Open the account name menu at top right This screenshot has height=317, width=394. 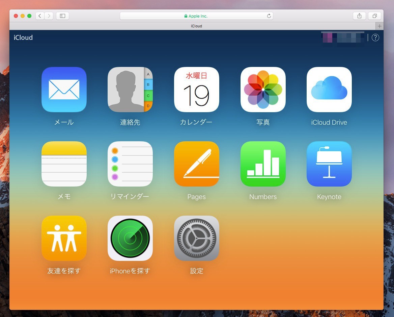343,38
